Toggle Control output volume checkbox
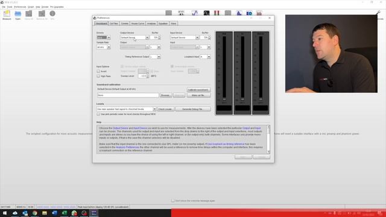386x217 pixels. 122,66
